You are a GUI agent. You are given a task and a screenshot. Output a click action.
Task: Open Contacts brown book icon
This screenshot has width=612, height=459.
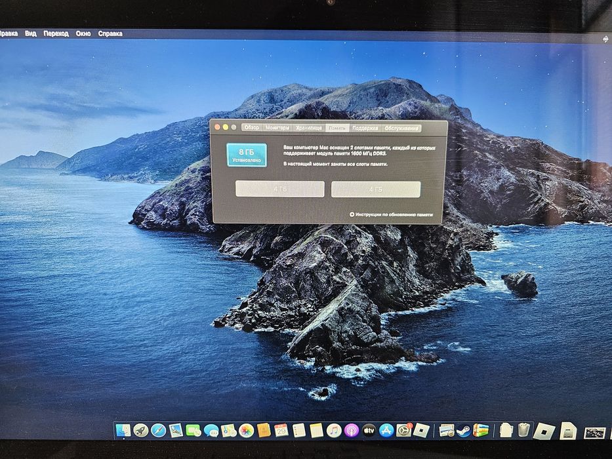click(264, 431)
